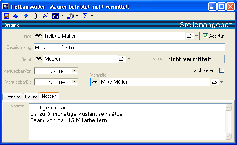Expand the Vermittler dropdown arrow

(x=221, y=82)
